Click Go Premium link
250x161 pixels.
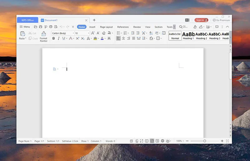click(x=221, y=20)
